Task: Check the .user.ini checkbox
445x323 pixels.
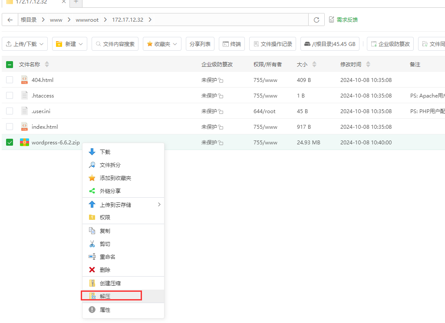Action: (10, 111)
